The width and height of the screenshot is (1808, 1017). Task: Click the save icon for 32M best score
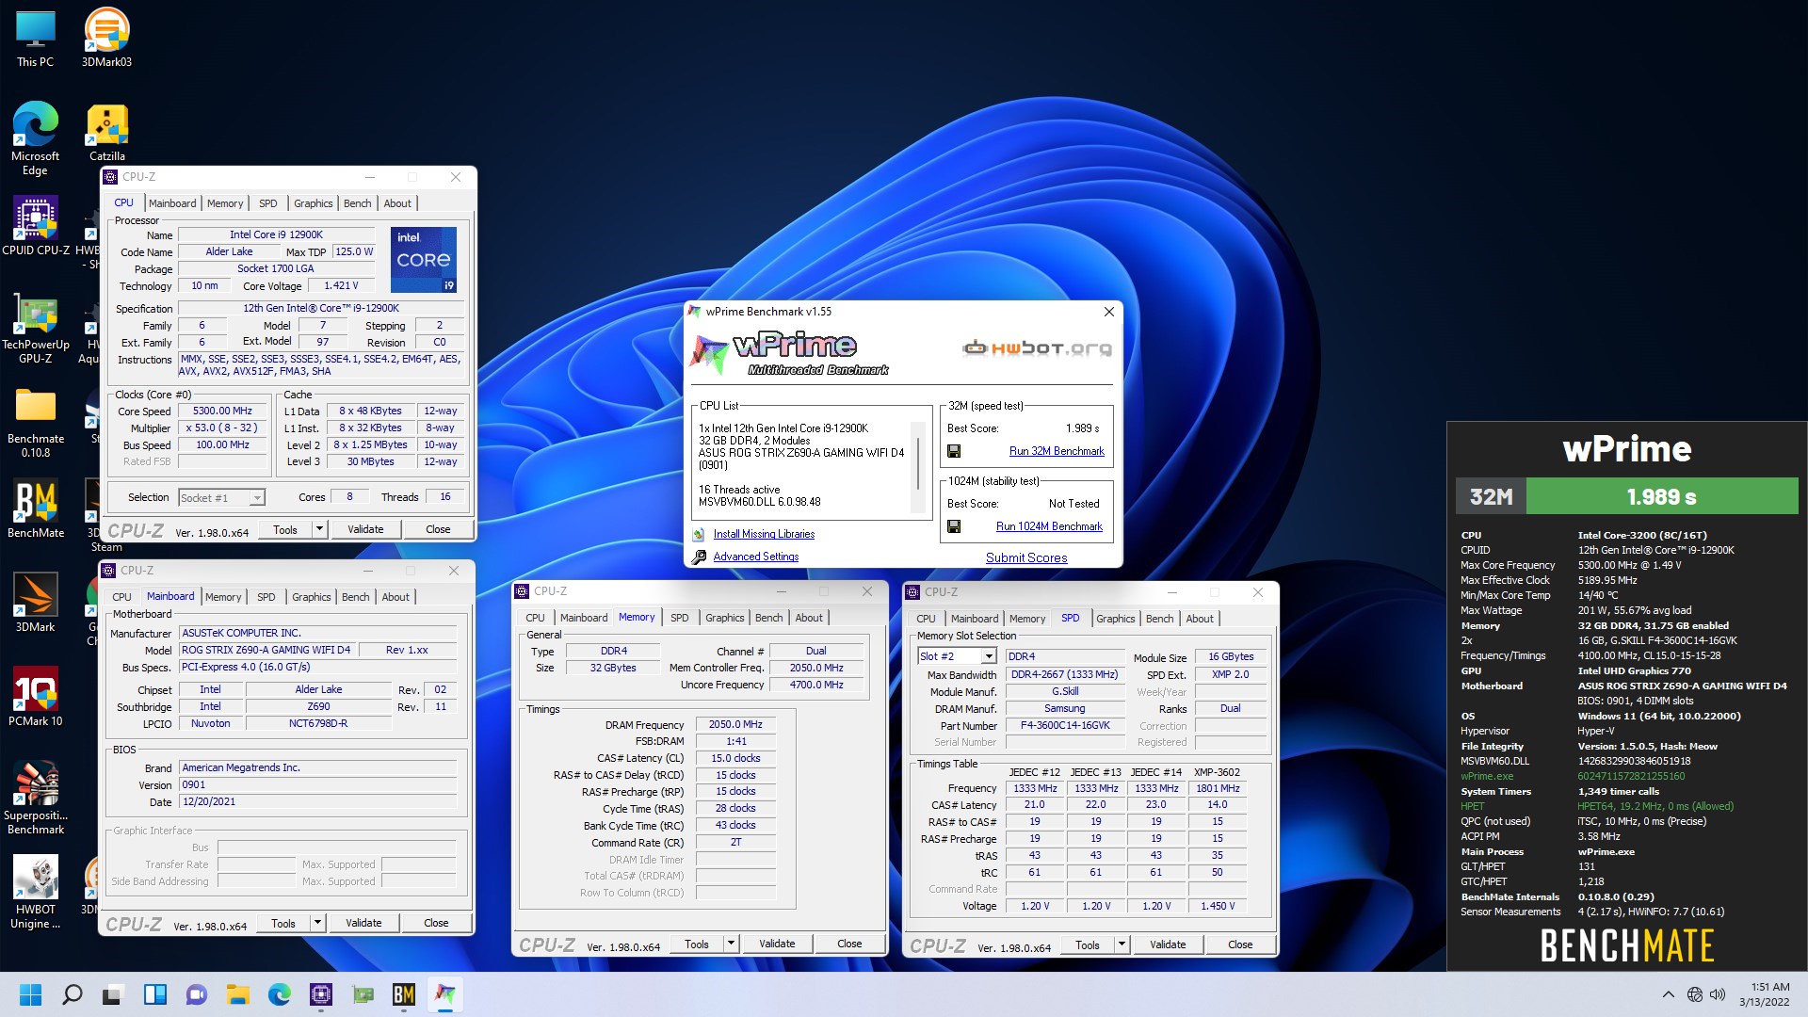point(954,451)
